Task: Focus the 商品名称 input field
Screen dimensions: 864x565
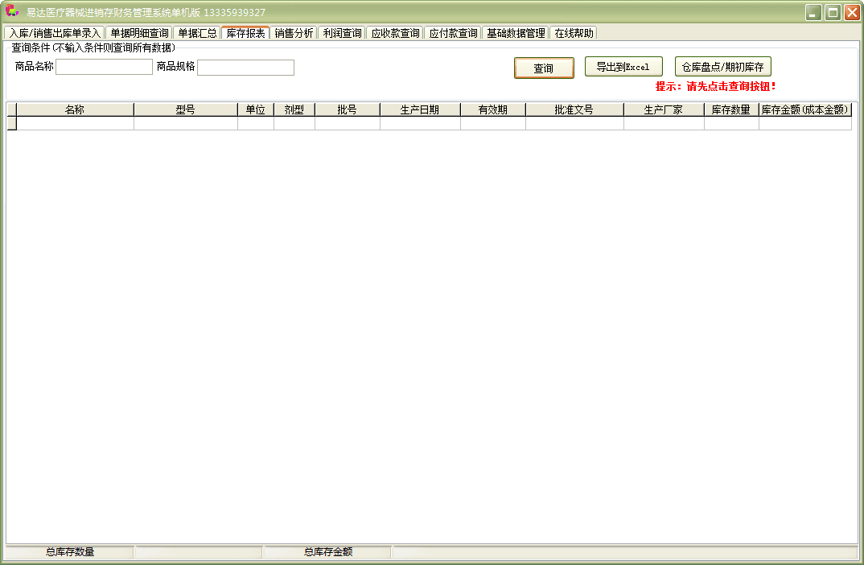Action: [x=104, y=68]
